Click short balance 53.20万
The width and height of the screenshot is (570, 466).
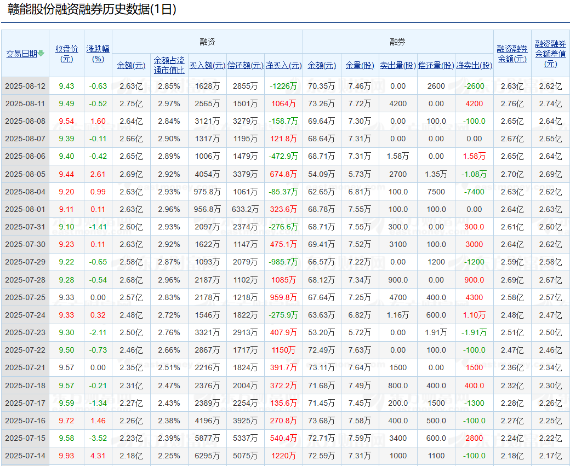click(x=322, y=332)
